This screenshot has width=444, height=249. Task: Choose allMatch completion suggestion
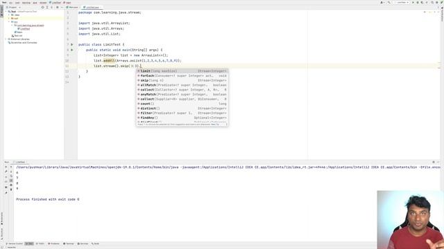pyautogui.click(x=182, y=85)
